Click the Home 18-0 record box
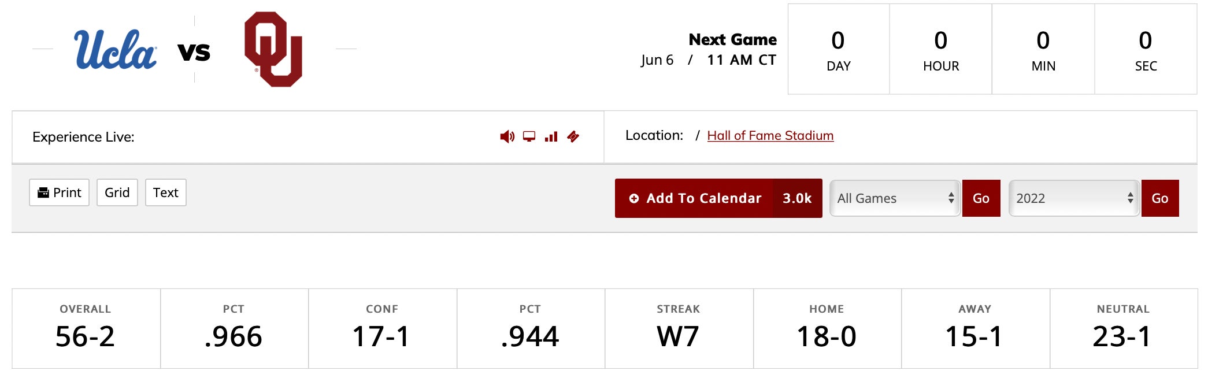Image resolution: width=1208 pixels, height=378 pixels. tap(827, 328)
